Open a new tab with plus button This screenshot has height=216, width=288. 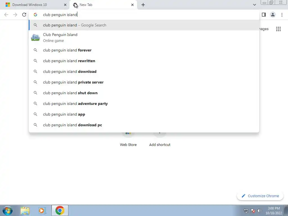point(143,5)
